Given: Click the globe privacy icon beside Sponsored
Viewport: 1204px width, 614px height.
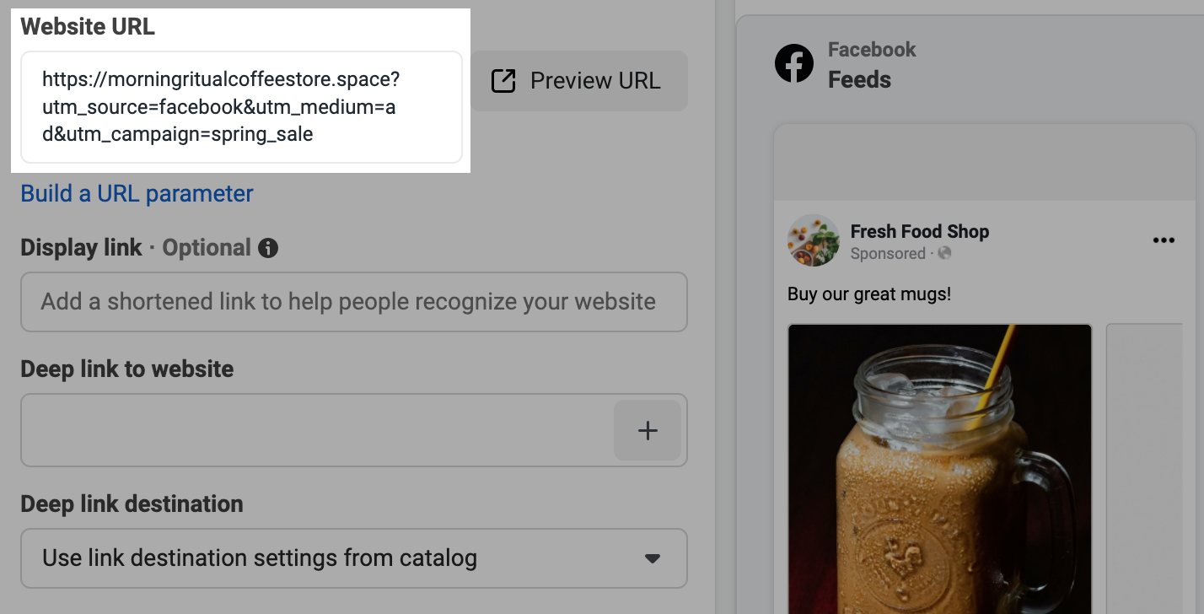Looking at the screenshot, I should point(944,254).
